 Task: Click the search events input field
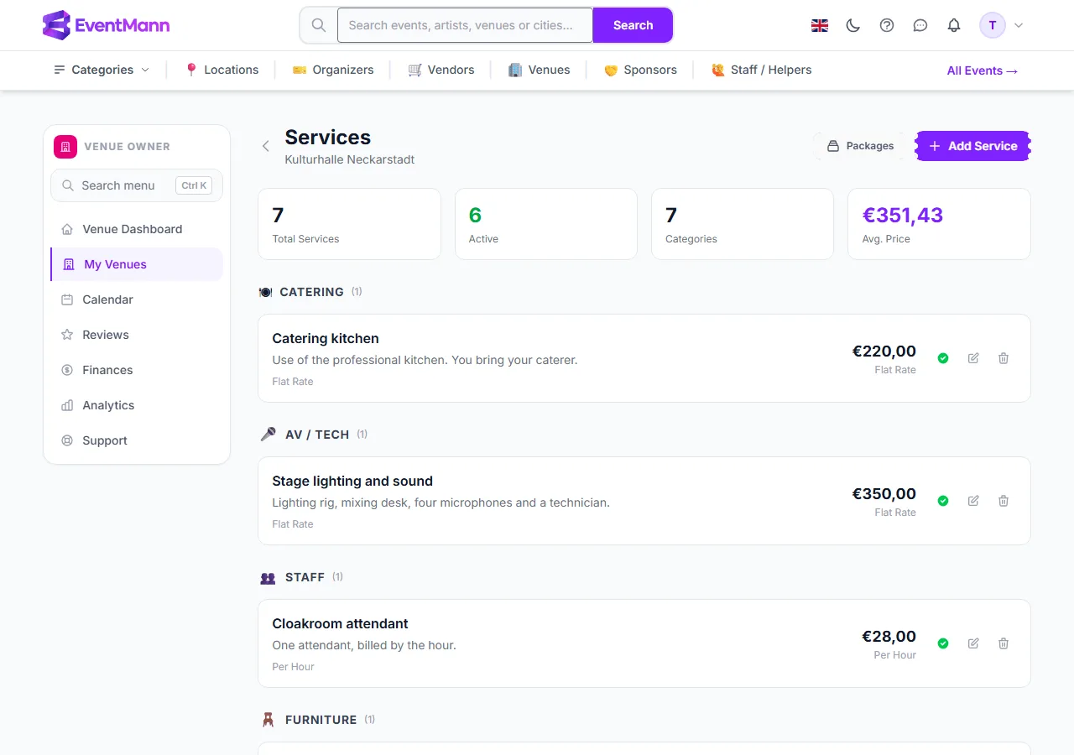coord(465,25)
